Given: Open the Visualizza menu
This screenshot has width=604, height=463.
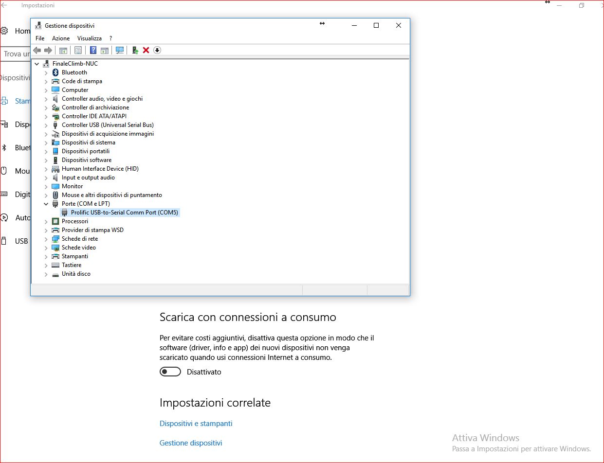Looking at the screenshot, I should 90,38.
